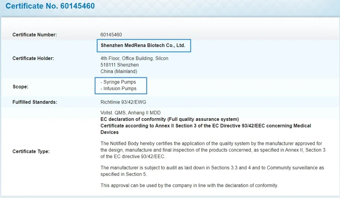Click the "Fulfilled Standards:" field label
340x198 pixels.
click(35, 102)
